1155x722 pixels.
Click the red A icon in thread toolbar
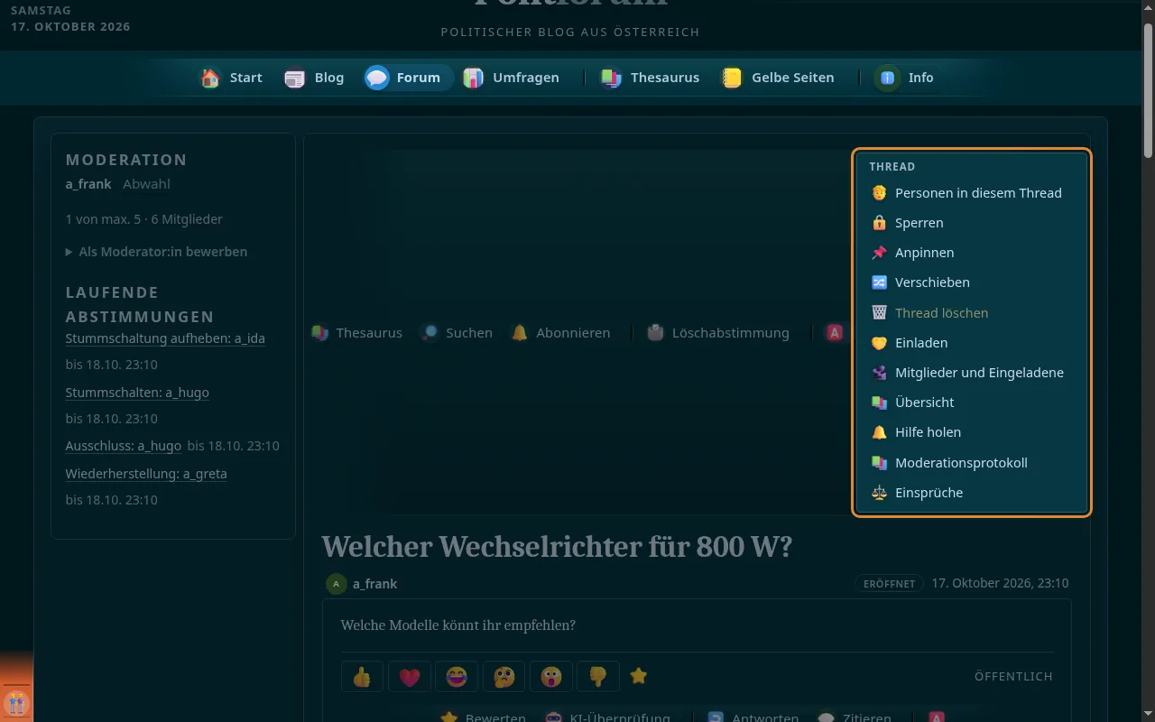835,333
